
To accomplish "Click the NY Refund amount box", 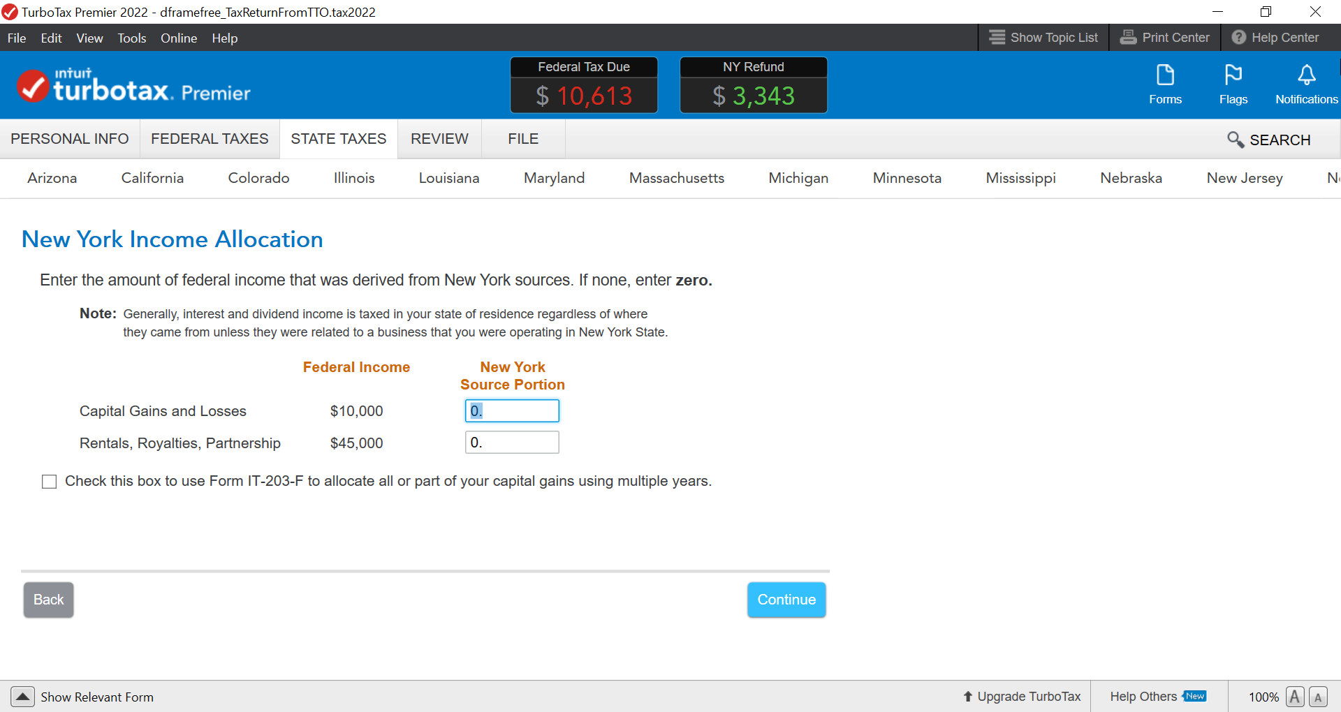I will (x=754, y=85).
